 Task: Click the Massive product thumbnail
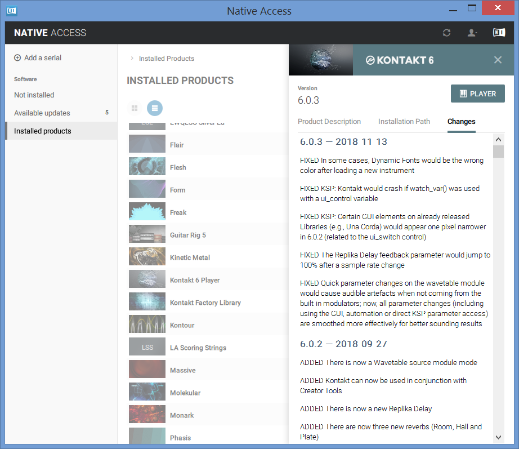pos(147,369)
